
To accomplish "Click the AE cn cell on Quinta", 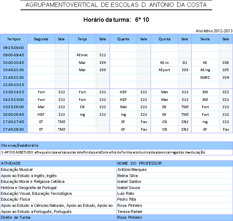I will 164,62.
